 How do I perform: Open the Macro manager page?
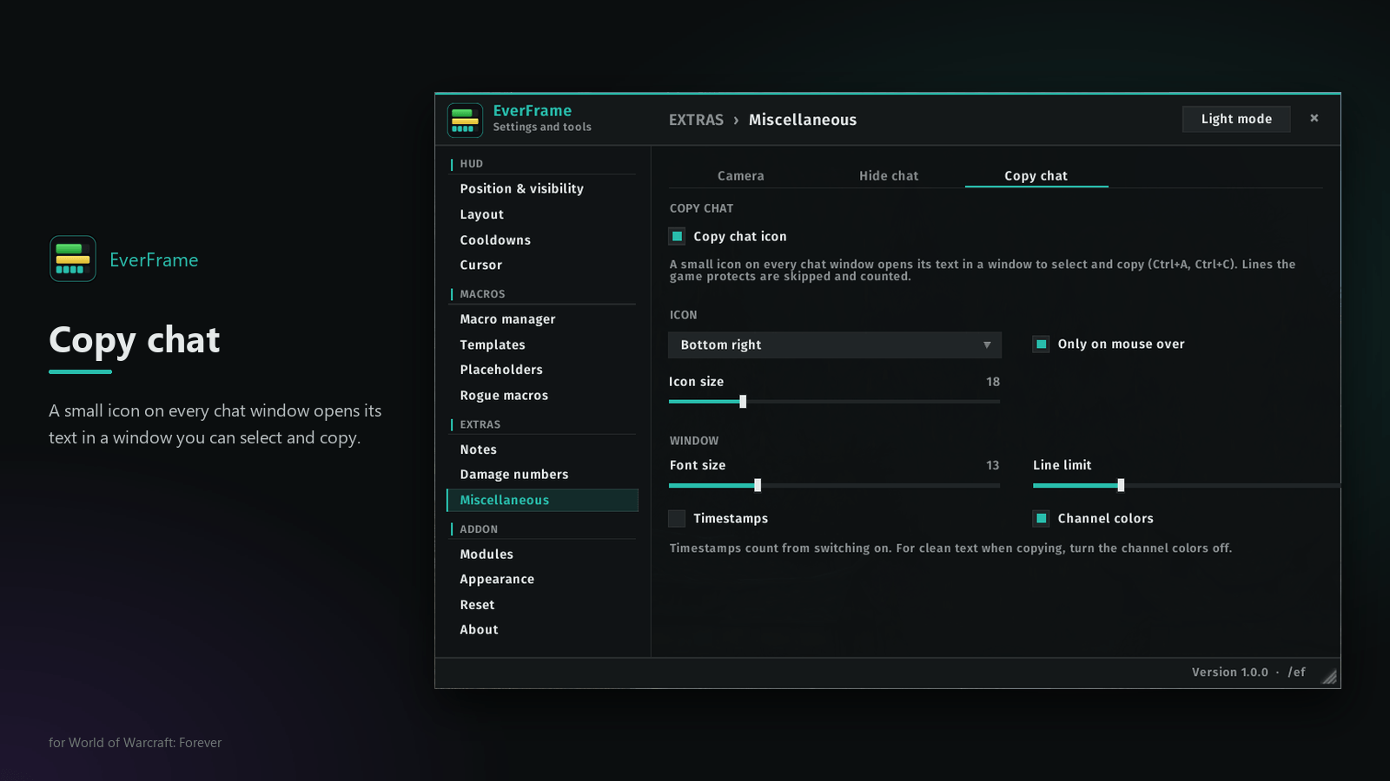pos(541,319)
